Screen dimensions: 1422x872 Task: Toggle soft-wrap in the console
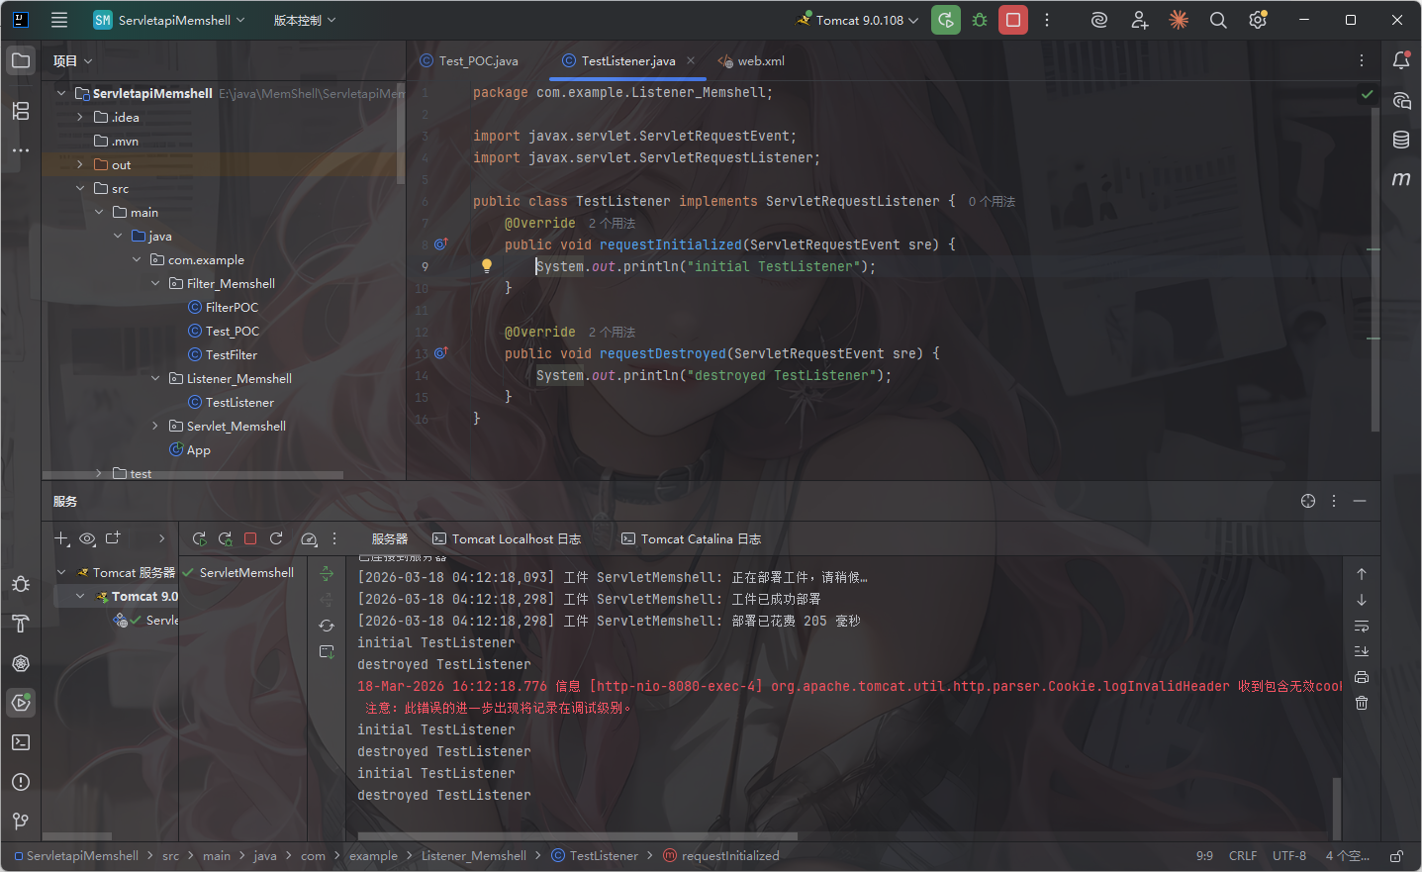[x=1362, y=626]
